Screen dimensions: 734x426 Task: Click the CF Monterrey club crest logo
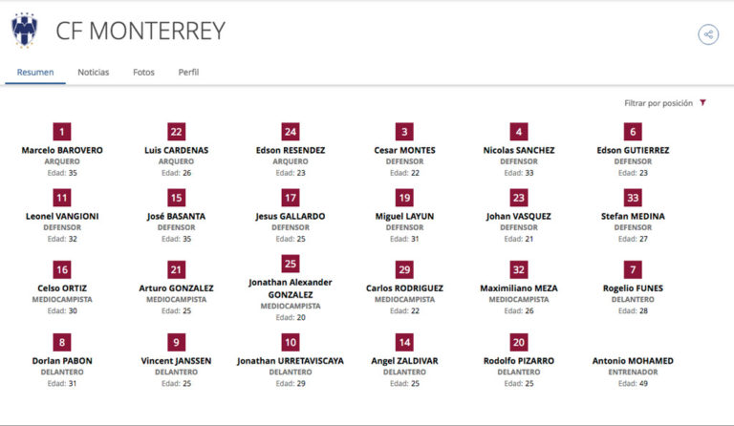tap(24, 30)
